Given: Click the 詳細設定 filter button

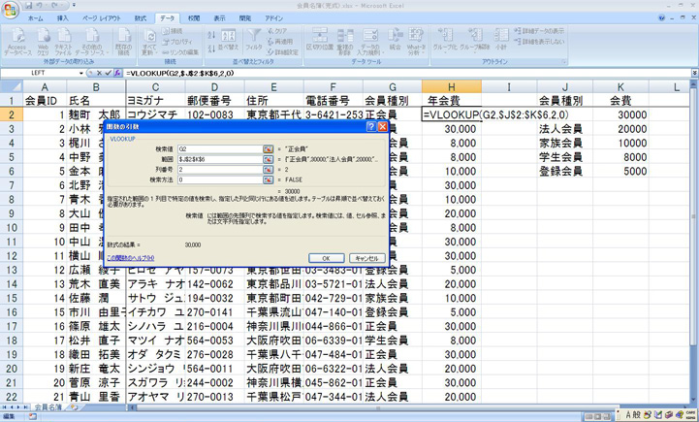Looking at the screenshot, I should [x=282, y=52].
